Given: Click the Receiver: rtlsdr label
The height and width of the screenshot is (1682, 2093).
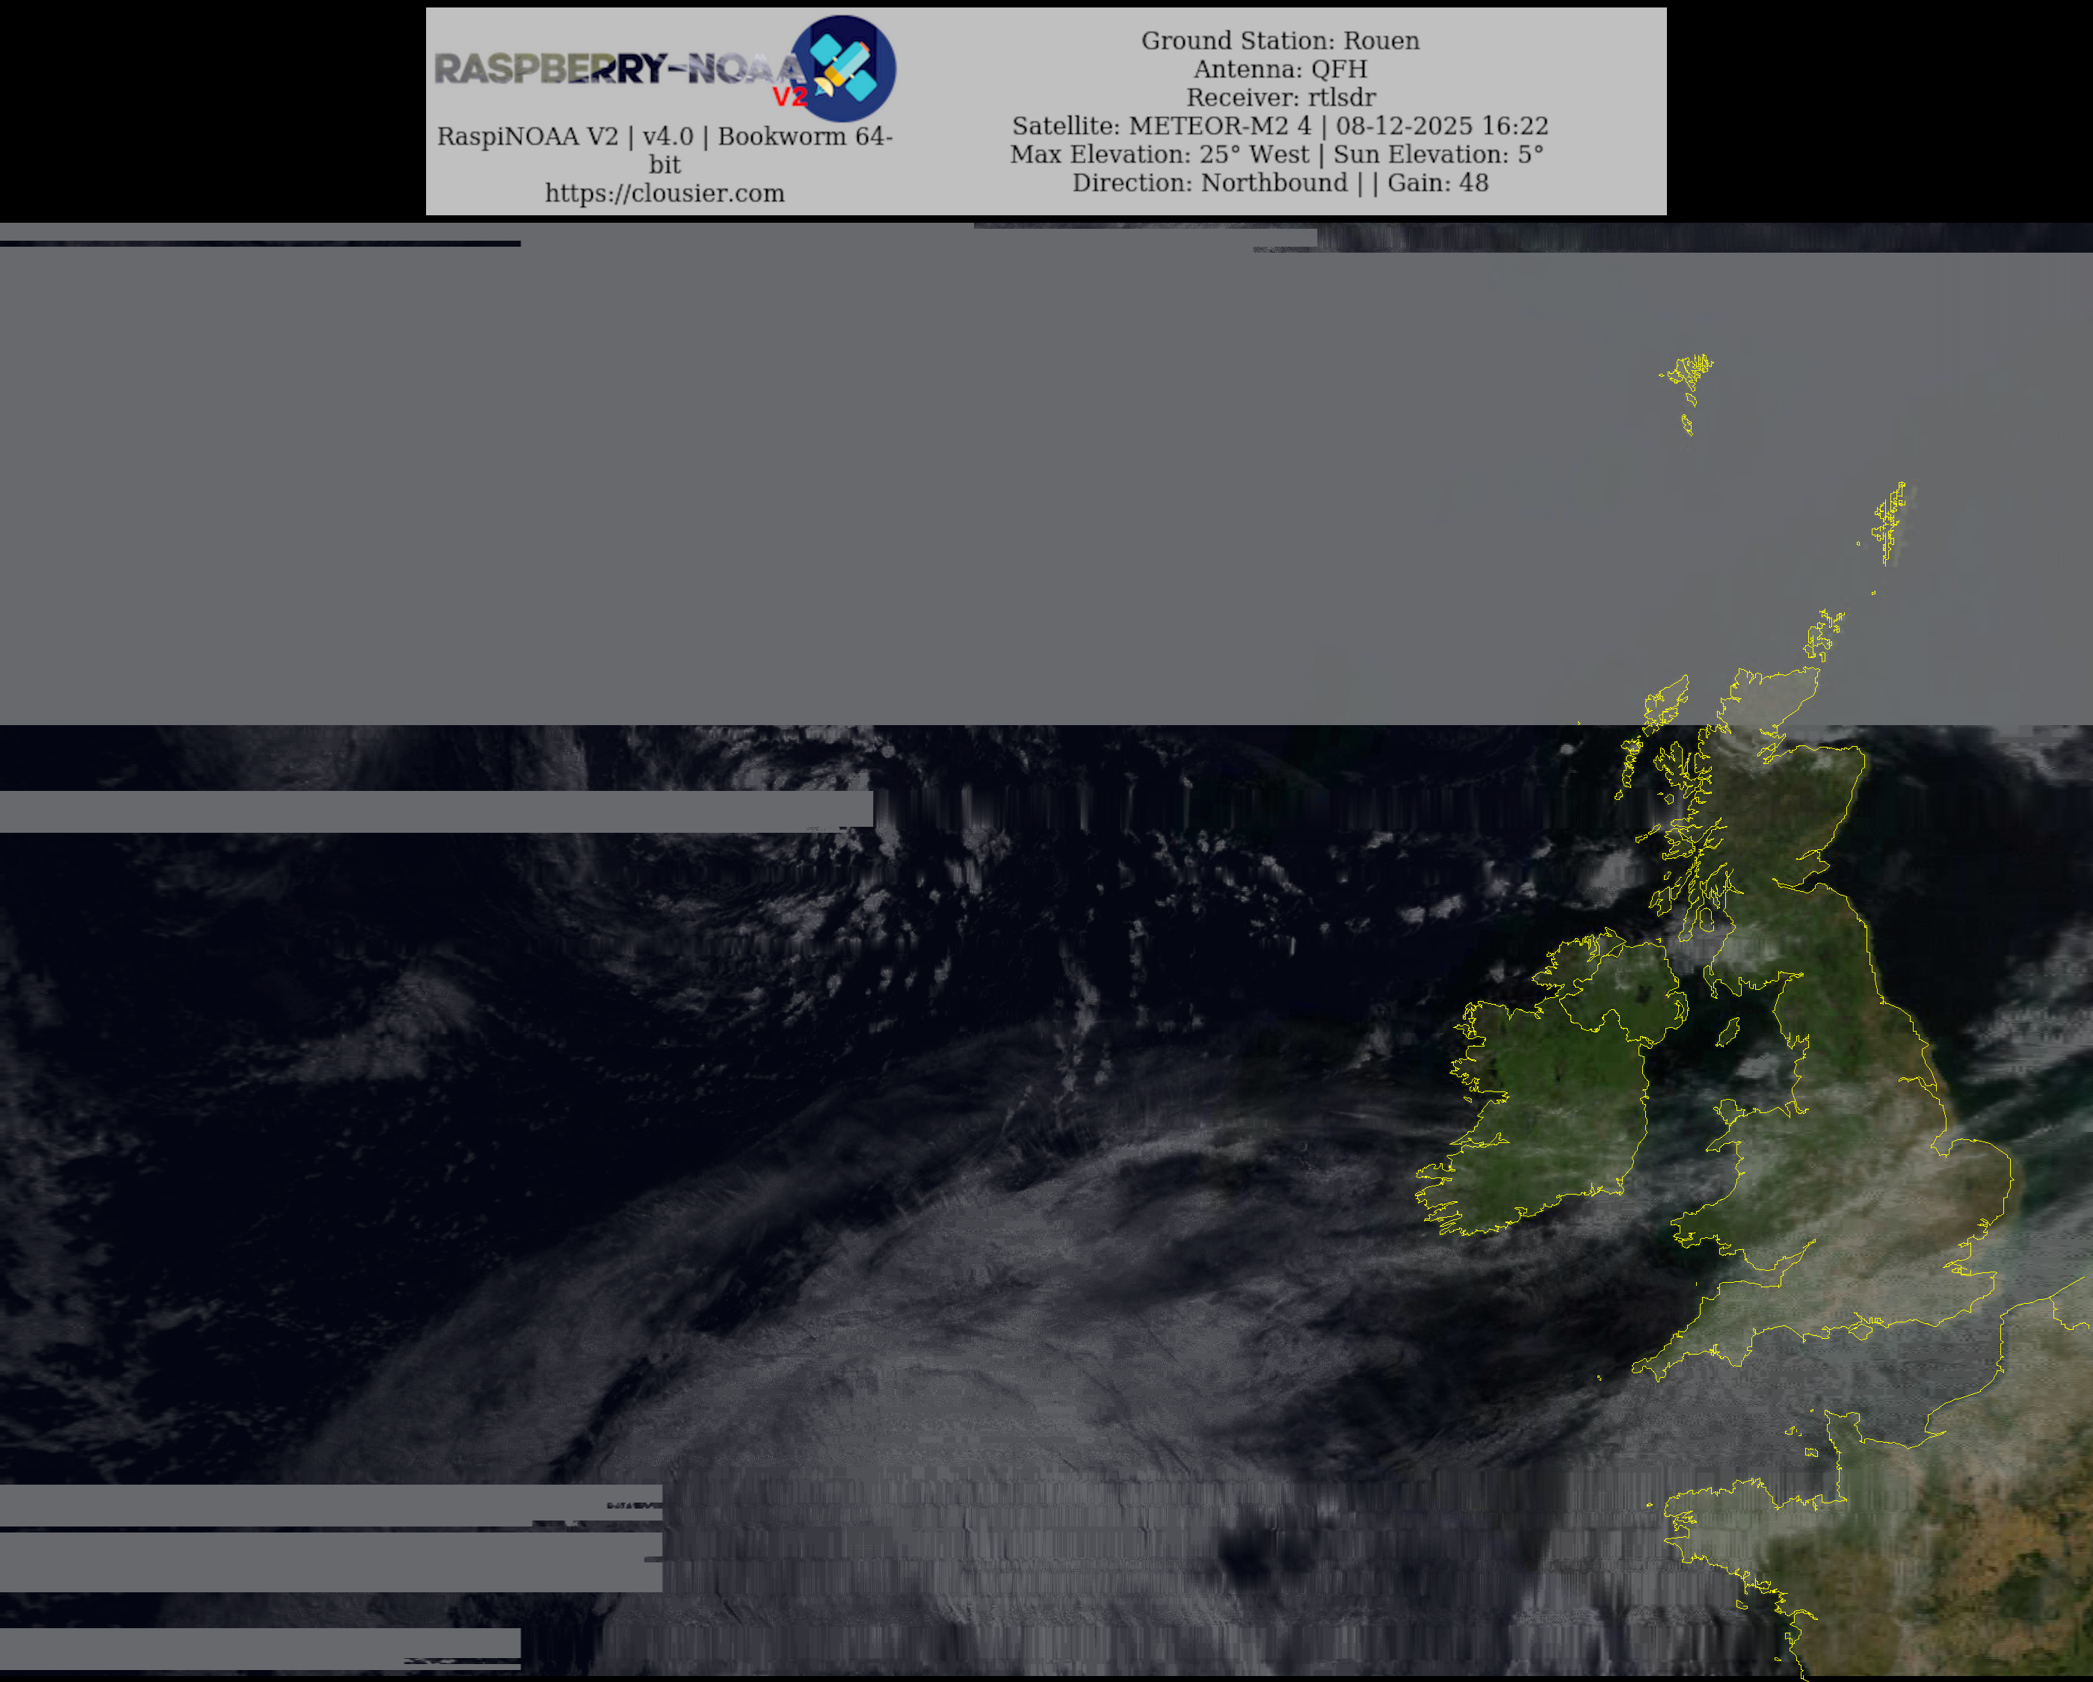Looking at the screenshot, I should (x=1280, y=97).
